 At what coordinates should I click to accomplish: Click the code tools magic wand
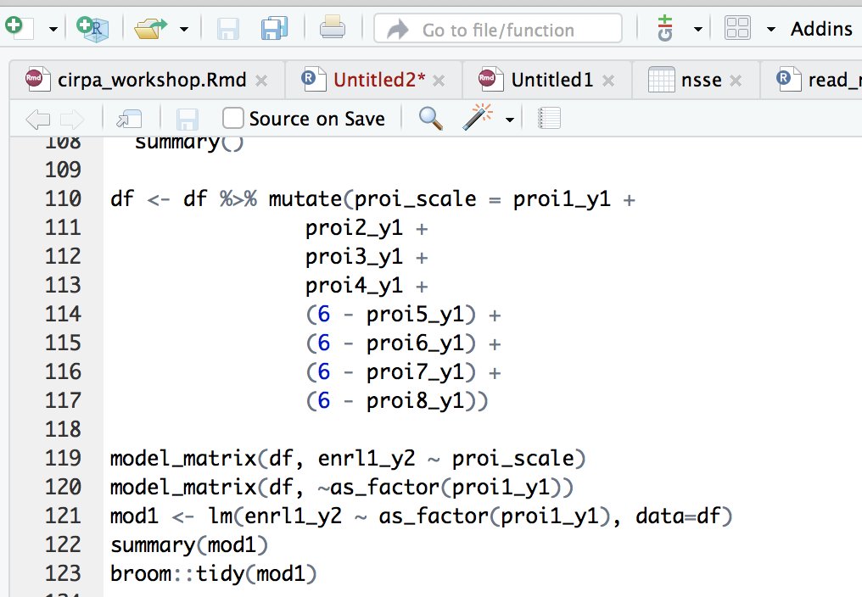pos(477,117)
